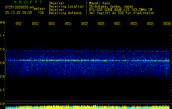172x109 pixels.
Task: Select the location Shibukawa, Gunma, Japan
Action: tap(111, 7)
